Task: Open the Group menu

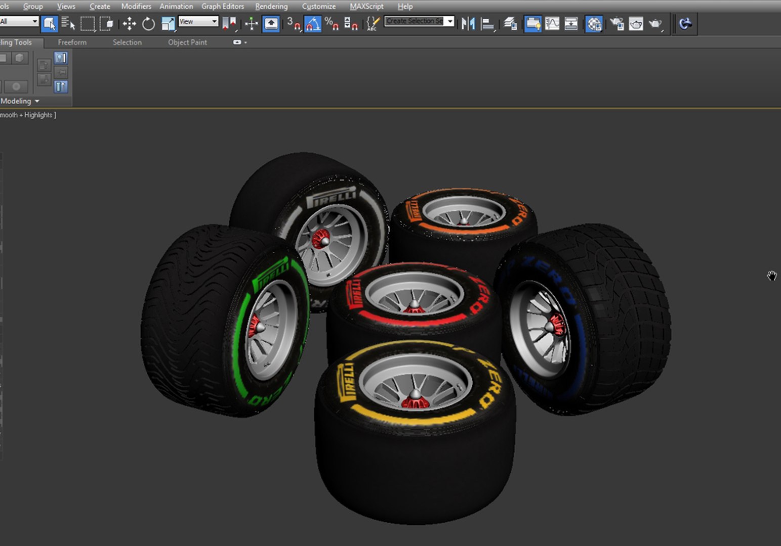Action: point(33,6)
